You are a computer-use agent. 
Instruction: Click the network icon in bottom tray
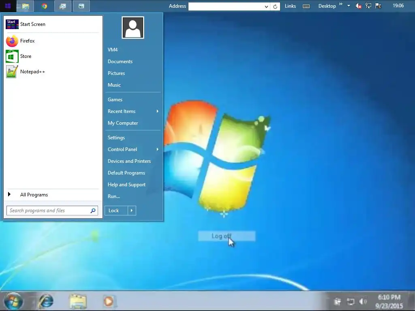coord(351,301)
